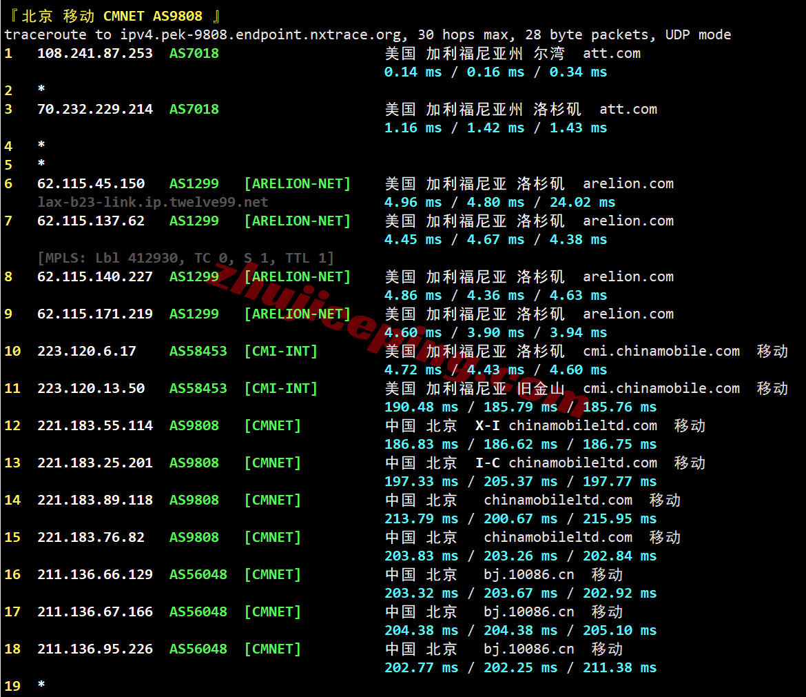Select the hop 1 IP 108.241.87.253

click(95, 54)
